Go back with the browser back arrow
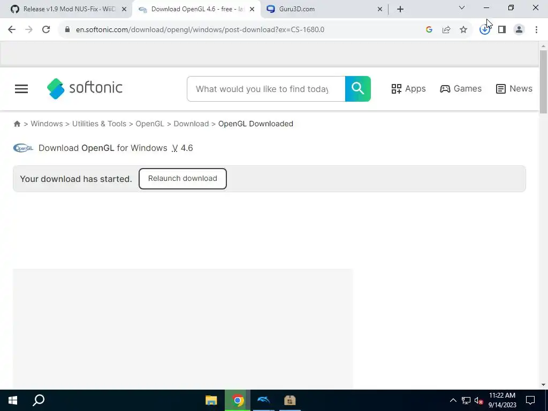This screenshot has width=548, height=411. coord(12,30)
